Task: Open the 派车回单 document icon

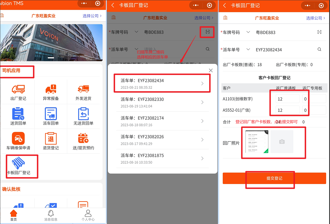Action: pyautogui.click(x=51, y=114)
